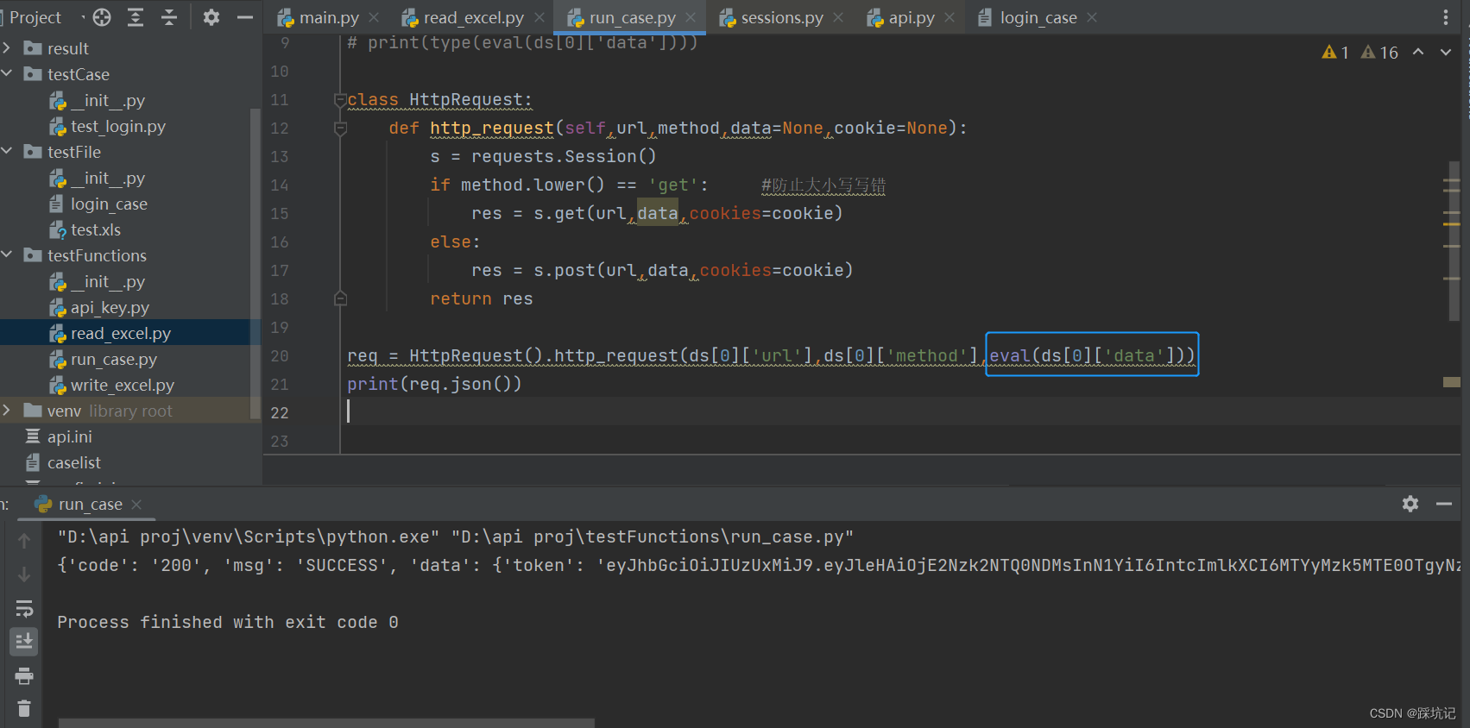Click the Up stack trace arrow
1470x728 pixels.
pyautogui.click(x=24, y=541)
